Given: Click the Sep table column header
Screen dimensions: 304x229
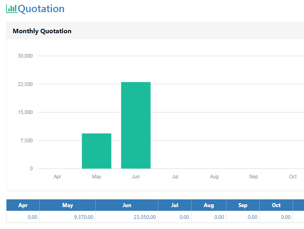Looking at the screenshot, I should [x=243, y=205].
